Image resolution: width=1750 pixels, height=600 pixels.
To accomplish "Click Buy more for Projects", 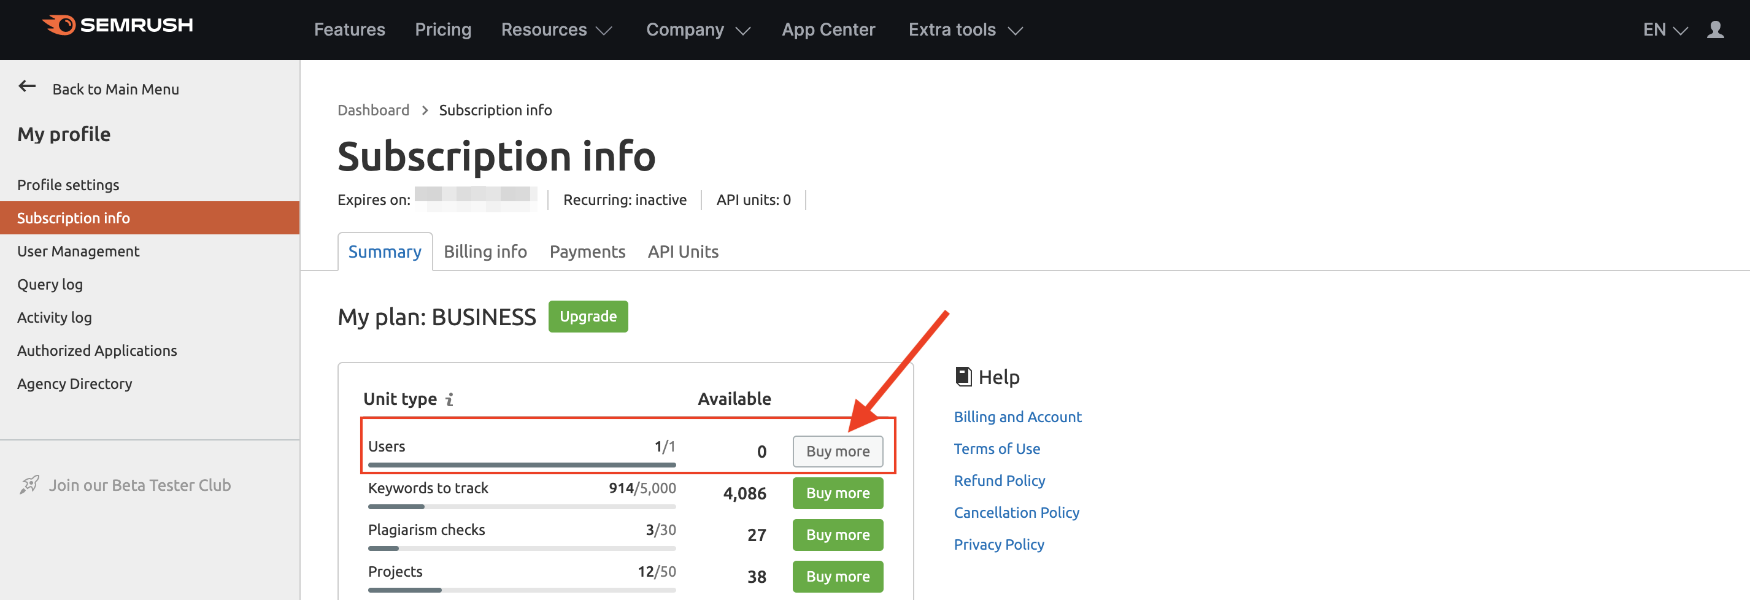I will (838, 576).
